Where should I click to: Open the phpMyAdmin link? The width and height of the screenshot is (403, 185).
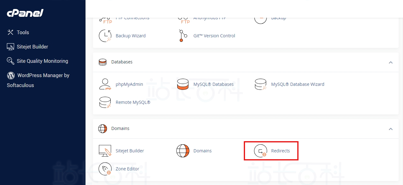tap(129, 84)
